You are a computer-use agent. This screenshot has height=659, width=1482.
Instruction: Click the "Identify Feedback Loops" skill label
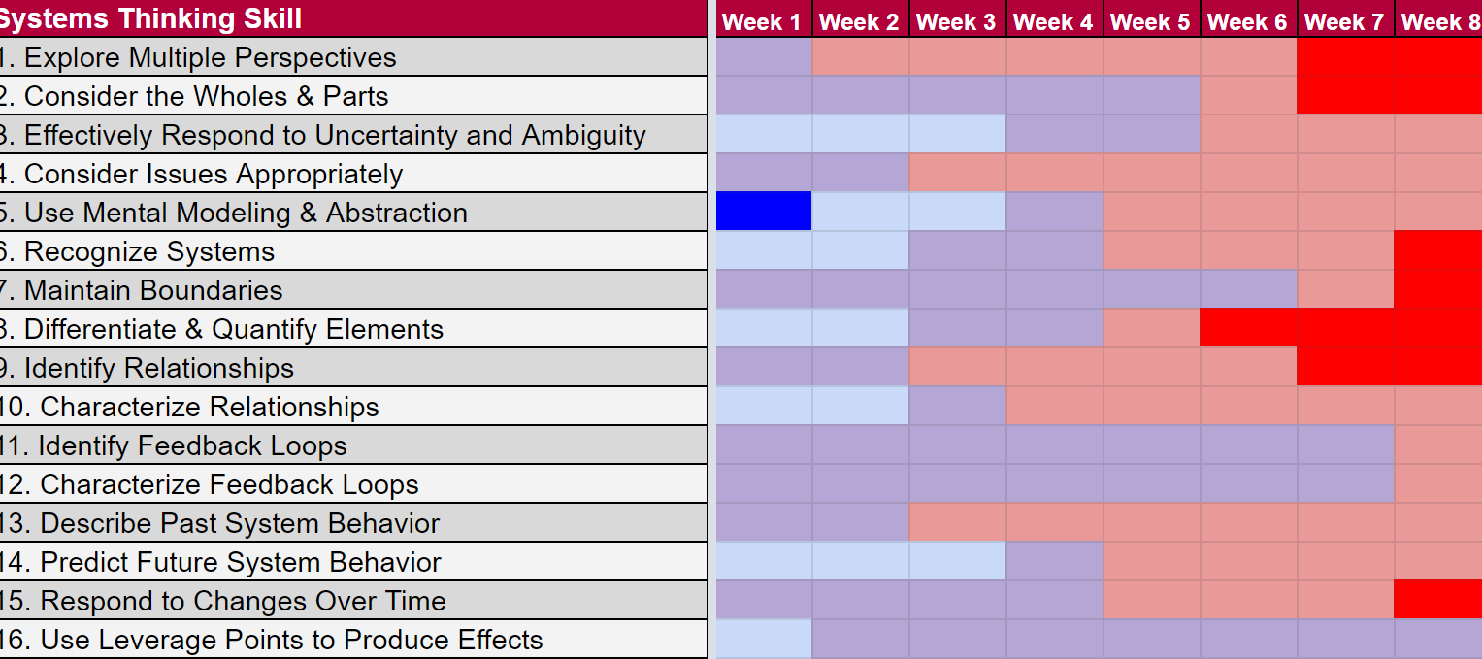[x=192, y=445]
